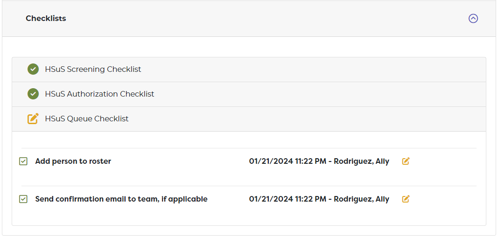Edit the Add person to roster entry
Viewport: 498px width, 238px height.
[406, 161]
